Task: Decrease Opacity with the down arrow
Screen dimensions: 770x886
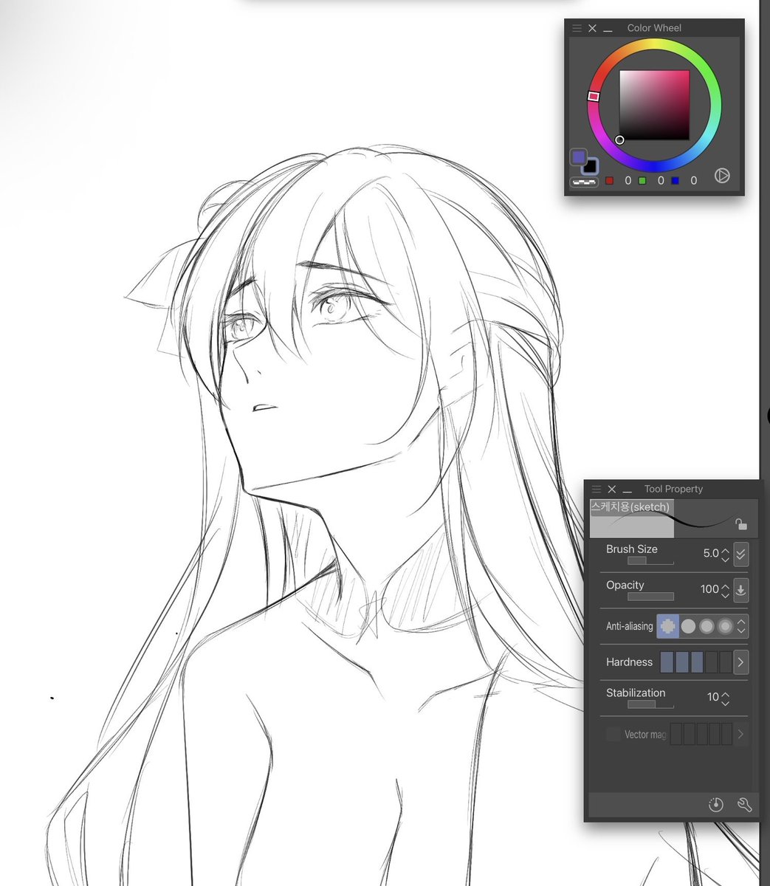Action: tap(725, 595)
